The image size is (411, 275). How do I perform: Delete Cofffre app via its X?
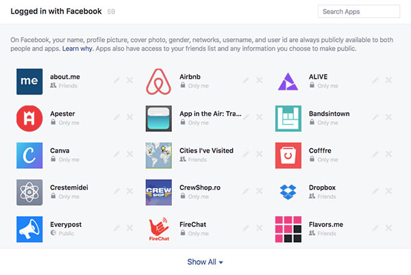click(388, 154)
